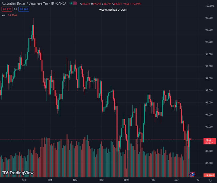Click the low price L88.794

click(x=107, y=4)
